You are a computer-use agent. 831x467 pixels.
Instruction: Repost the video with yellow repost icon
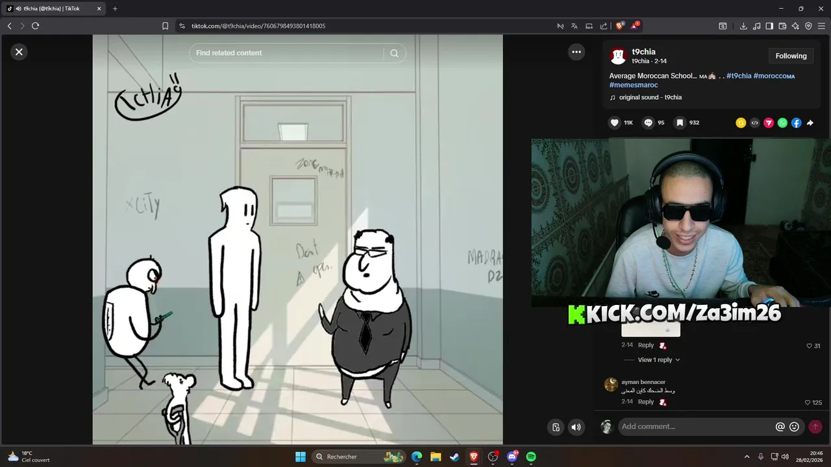click(741, 123)
